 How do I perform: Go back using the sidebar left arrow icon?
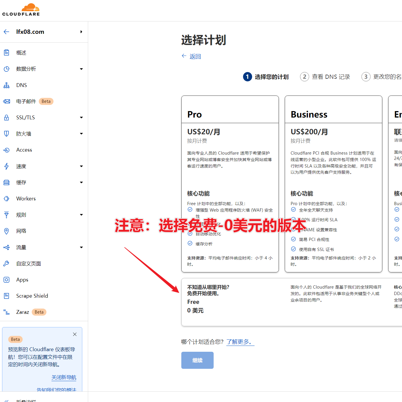(6, 32)
